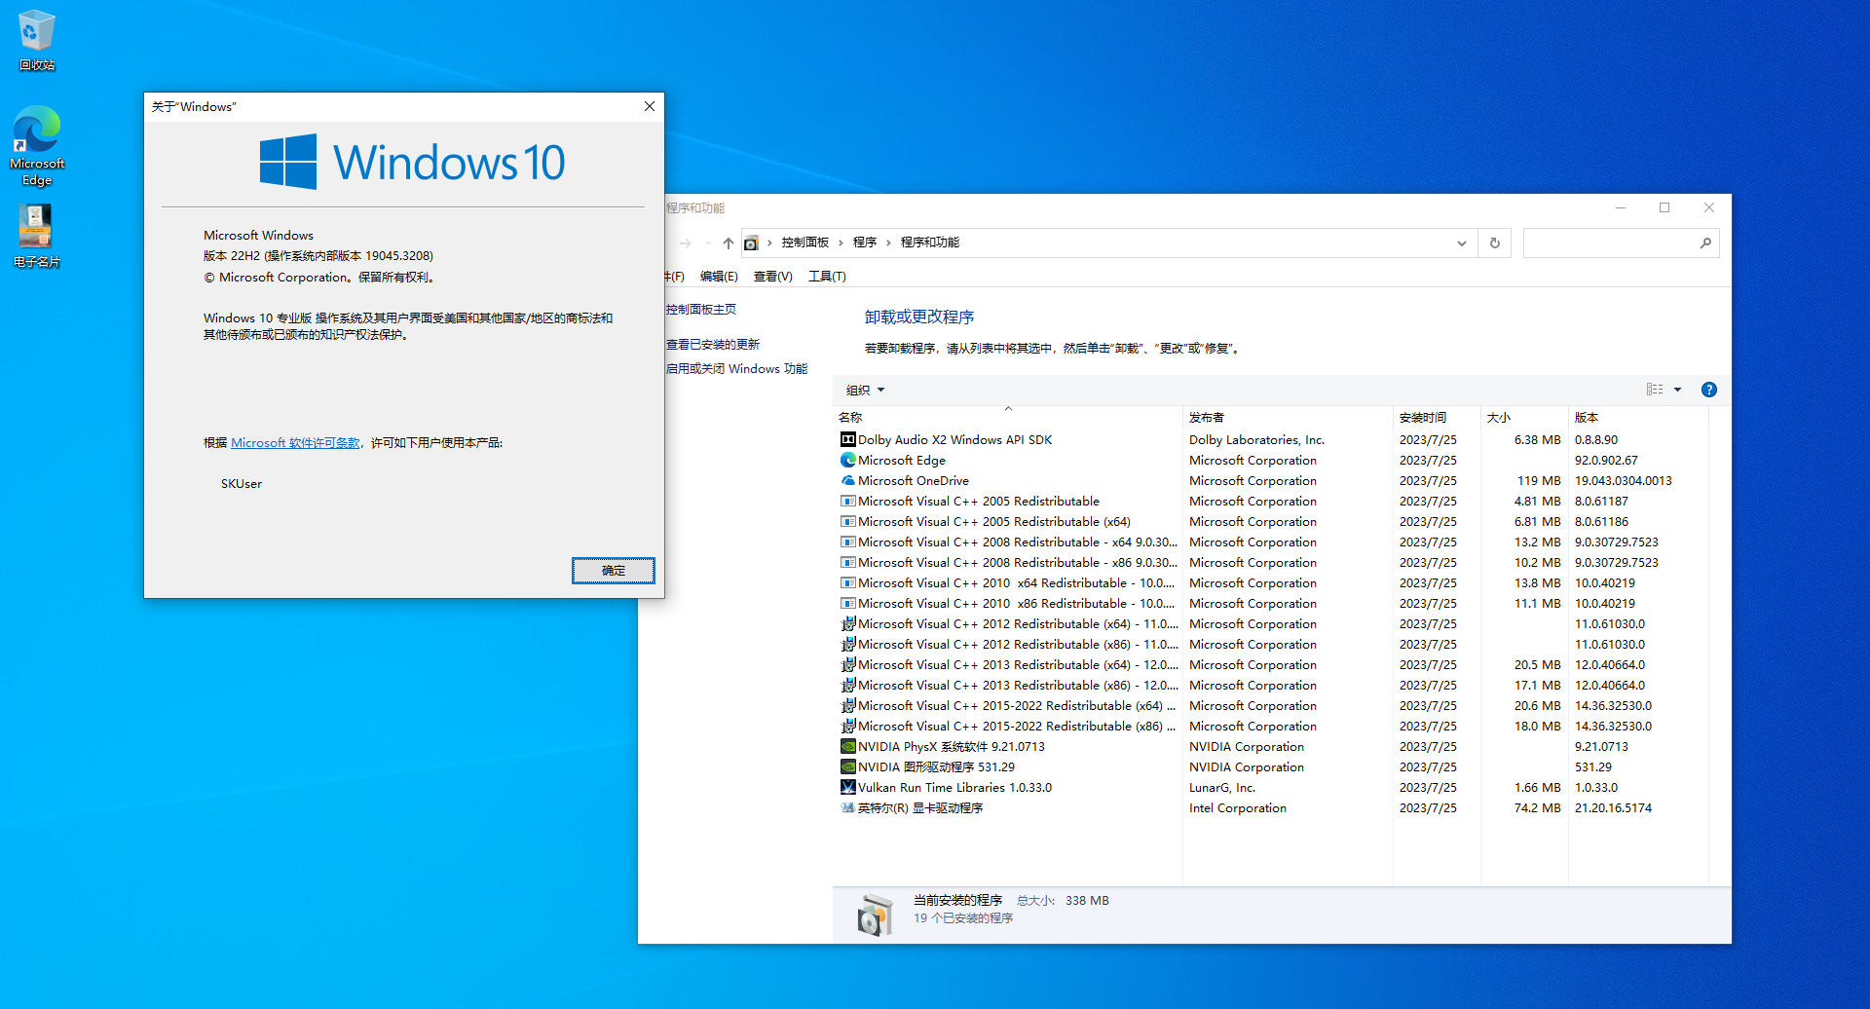
Task: Click the Dolby Audio X2 program icon
Action: point(848,440)
